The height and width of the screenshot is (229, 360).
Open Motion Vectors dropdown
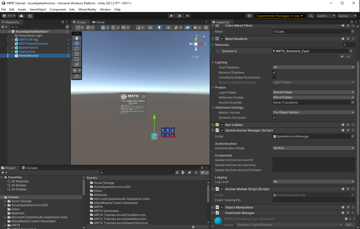(314, 112)
